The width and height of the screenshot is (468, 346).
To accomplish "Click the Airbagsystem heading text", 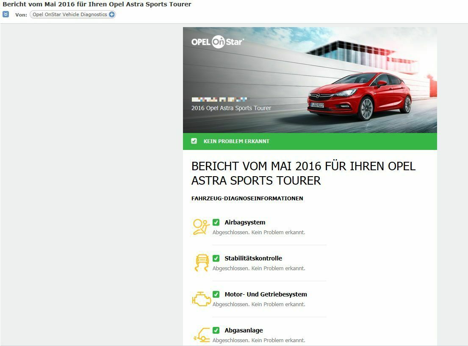I will tap(245, 222).
